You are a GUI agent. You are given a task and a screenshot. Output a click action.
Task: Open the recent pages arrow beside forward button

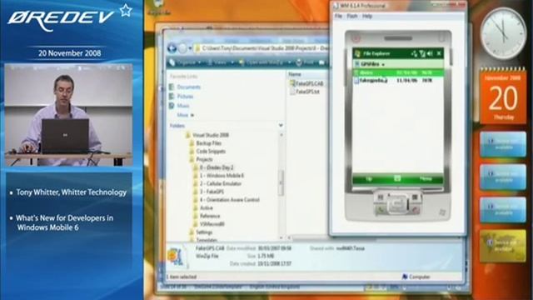click(190, 48)
